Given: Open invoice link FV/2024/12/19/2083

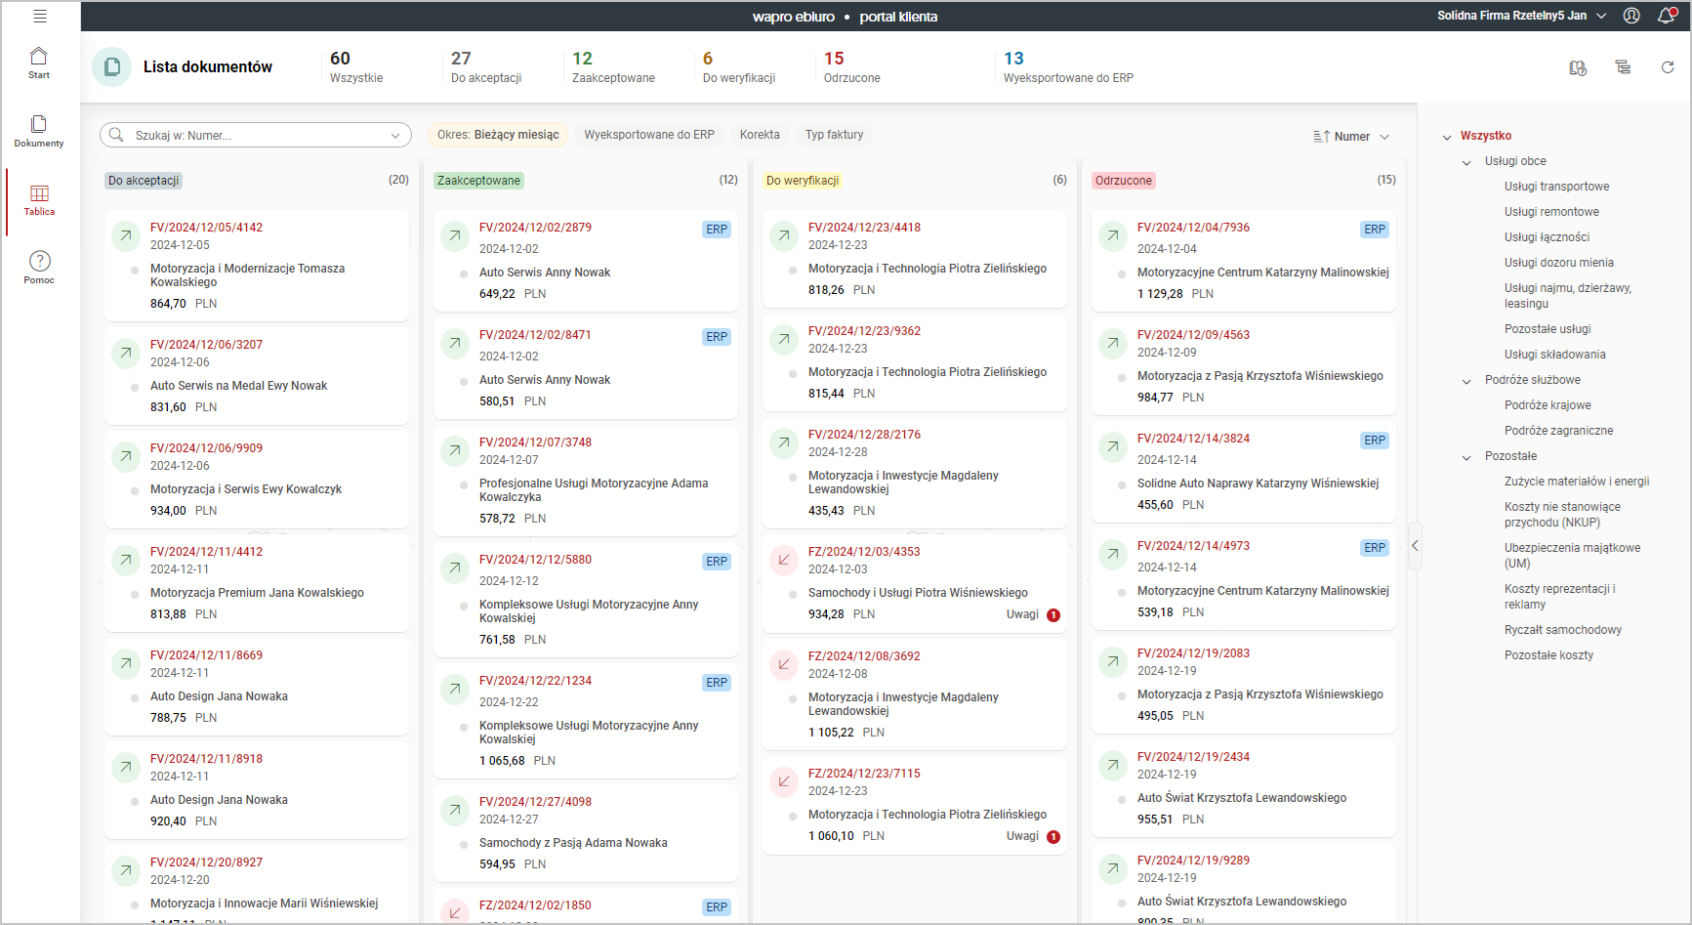Looking at the screenshot, I should pyautogui.click(x=1193, y=653).
